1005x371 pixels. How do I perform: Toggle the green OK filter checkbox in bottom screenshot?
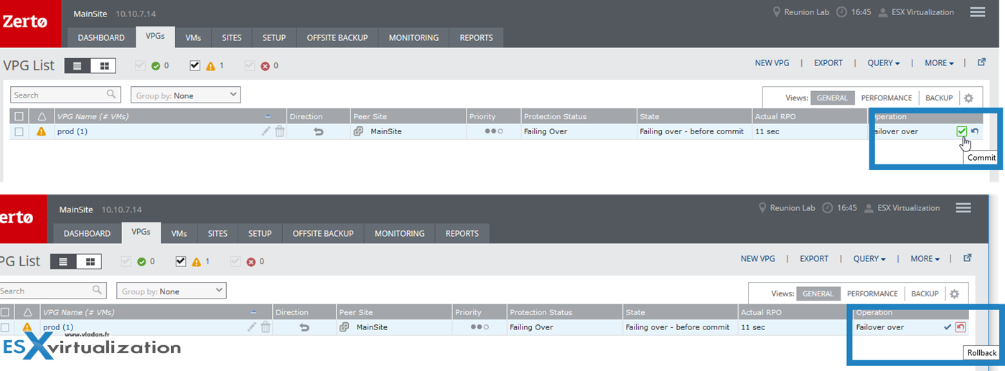[127, 262]
